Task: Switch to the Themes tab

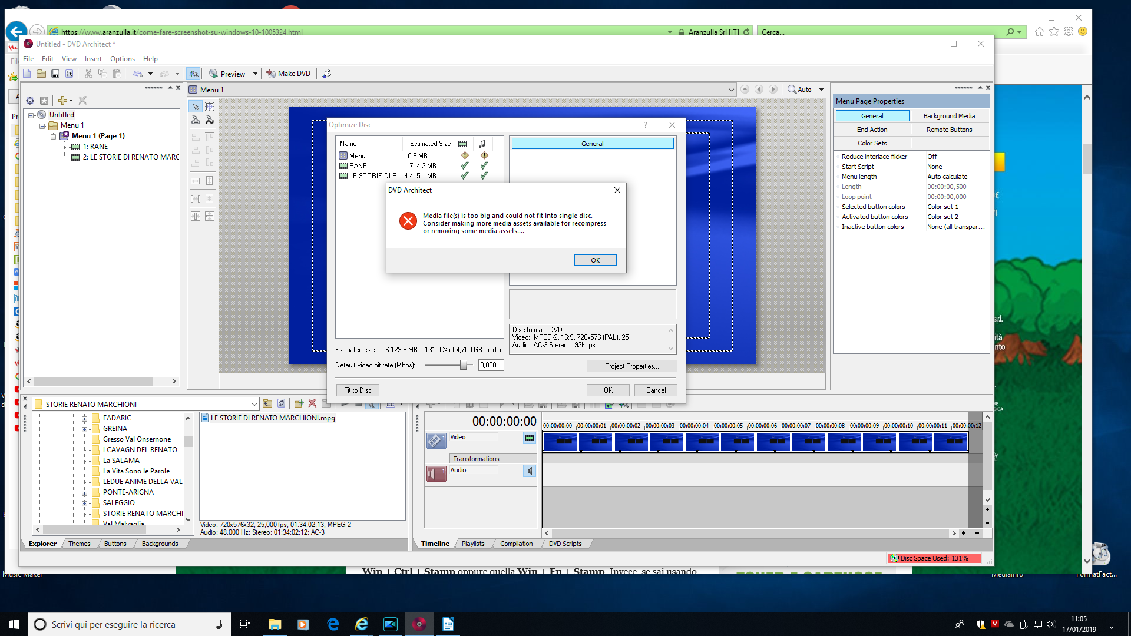Action: pyautogui.click(x=79, y=544)
